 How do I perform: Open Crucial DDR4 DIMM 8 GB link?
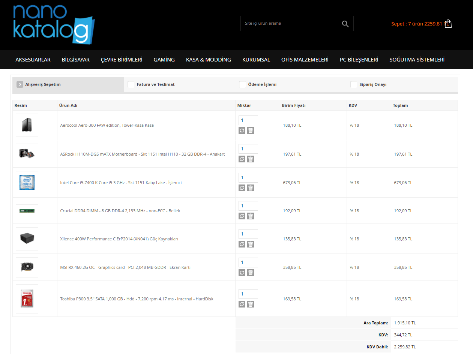120,211
